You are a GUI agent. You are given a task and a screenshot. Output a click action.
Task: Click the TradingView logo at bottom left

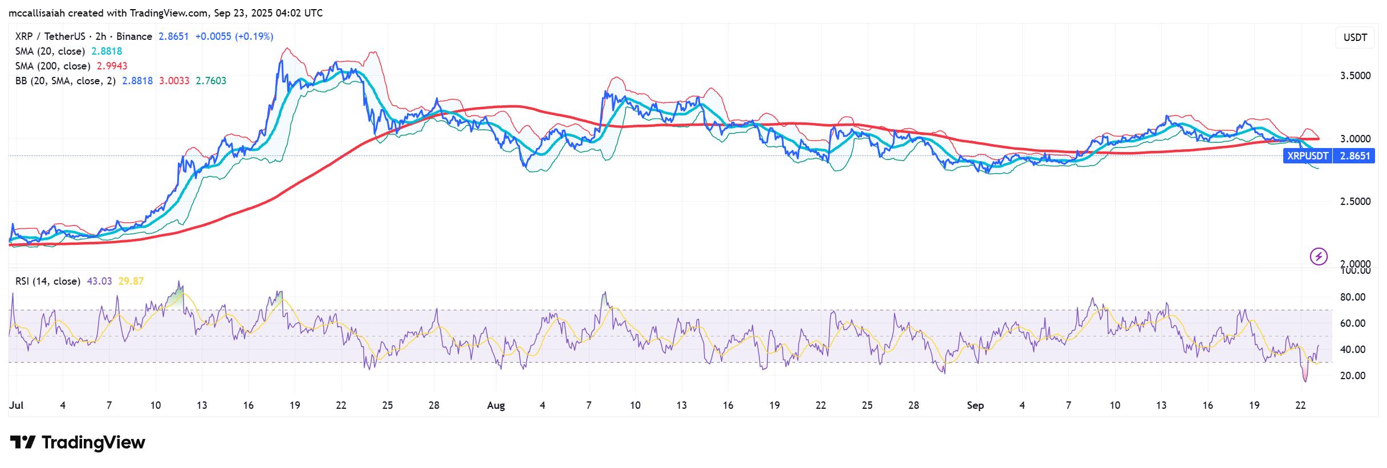[x=78, y=442]
